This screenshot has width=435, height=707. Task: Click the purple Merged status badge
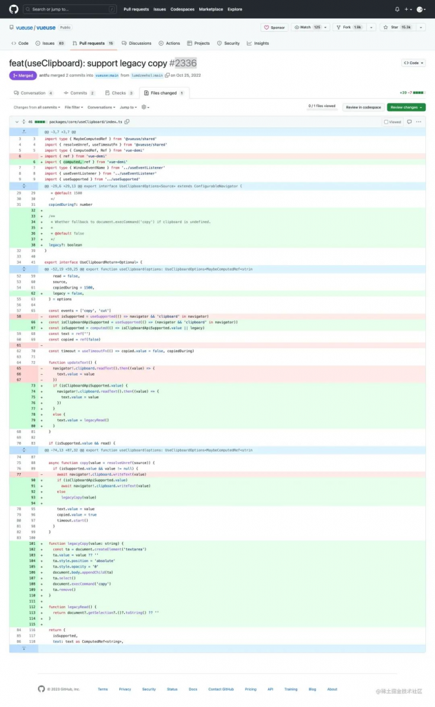tap(23, 75)
